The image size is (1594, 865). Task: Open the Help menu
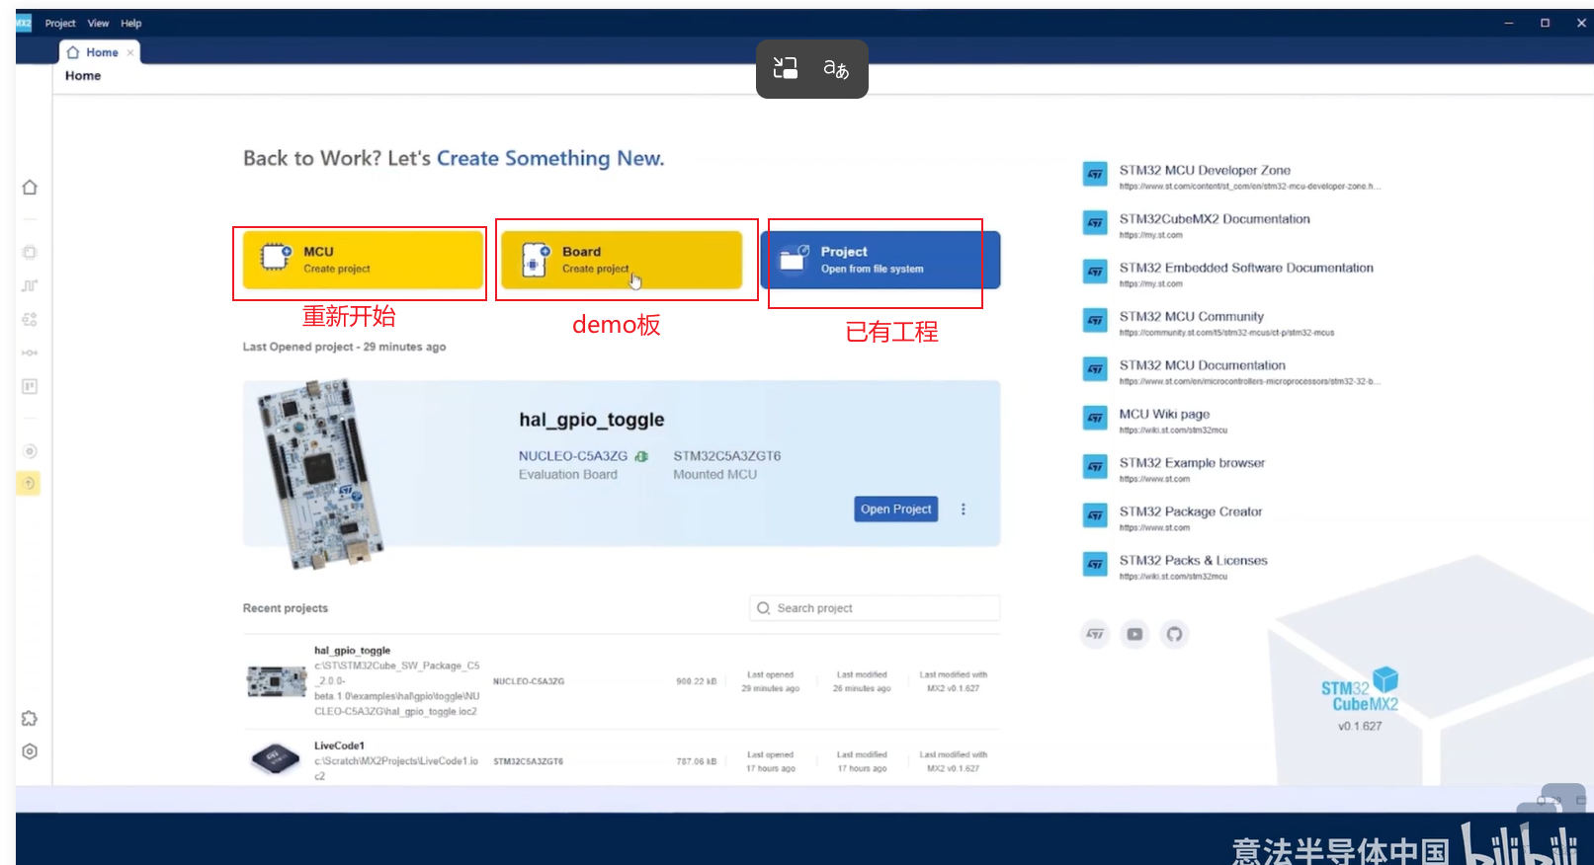[x=131, y=23]
